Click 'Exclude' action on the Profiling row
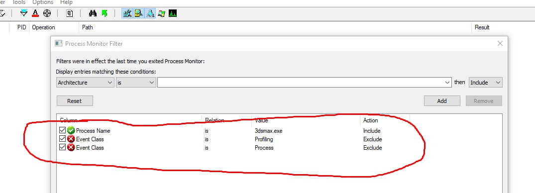This screenshot has width=535, height=193. click(373, 139)
